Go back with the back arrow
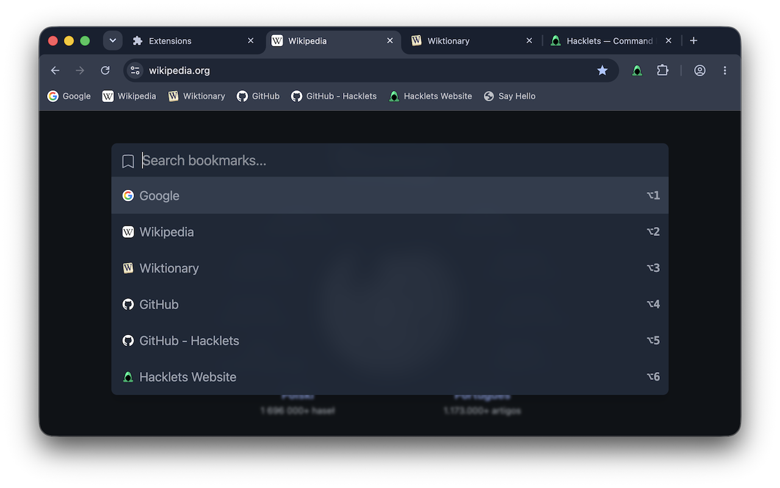Image resolution: width=780 pixels, height=488 pixels. pyautogui.click(x=55, y=71)
